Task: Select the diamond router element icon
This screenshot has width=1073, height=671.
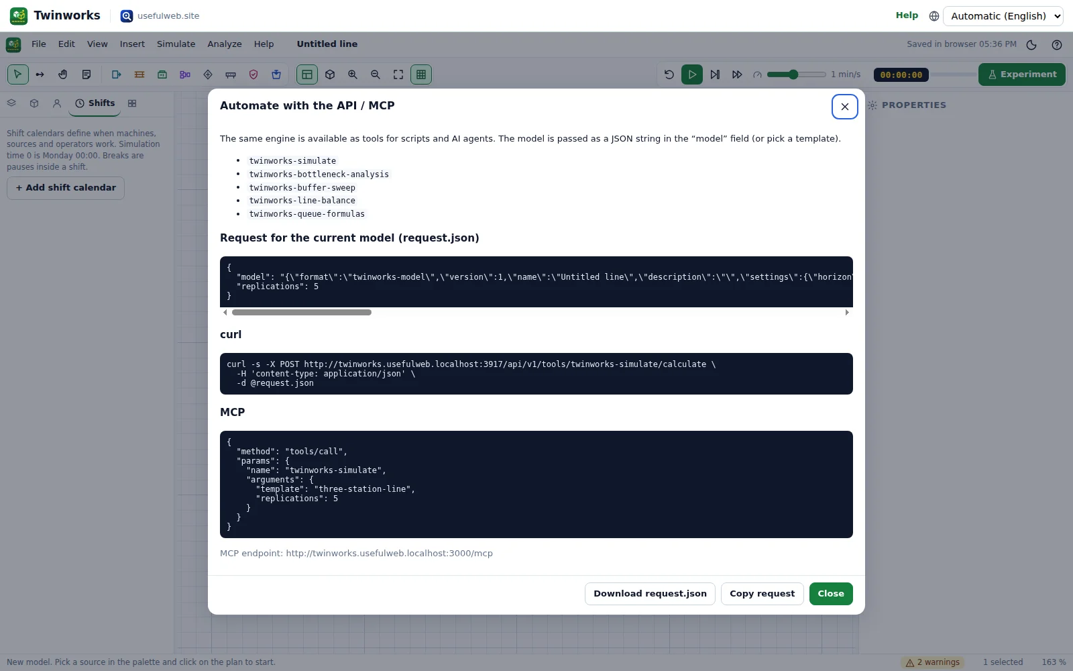Action: (208, 74)
